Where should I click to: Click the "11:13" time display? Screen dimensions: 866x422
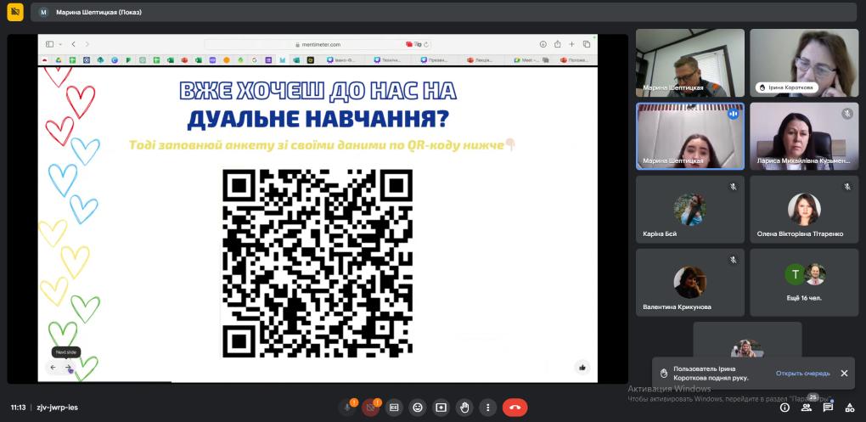(18, 408)
